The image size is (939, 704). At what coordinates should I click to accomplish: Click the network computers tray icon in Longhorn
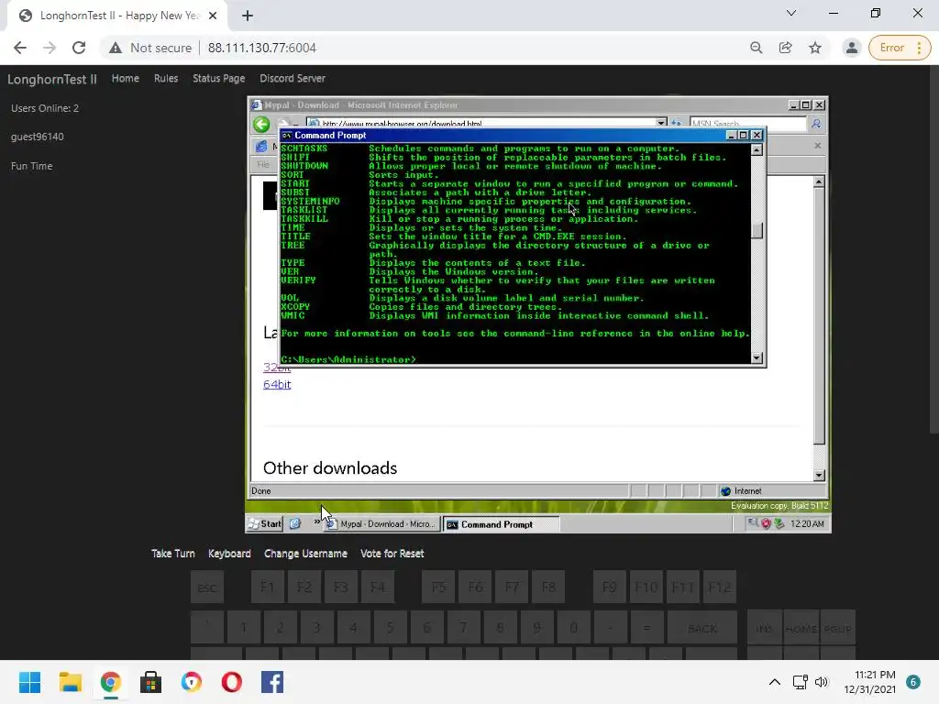pos(753,523)
